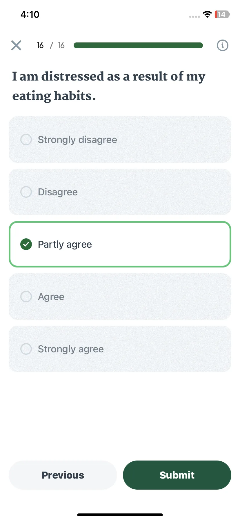
Task: Choose the Disagree answer card
Action: pyautogui.click(x=120, y=192)
